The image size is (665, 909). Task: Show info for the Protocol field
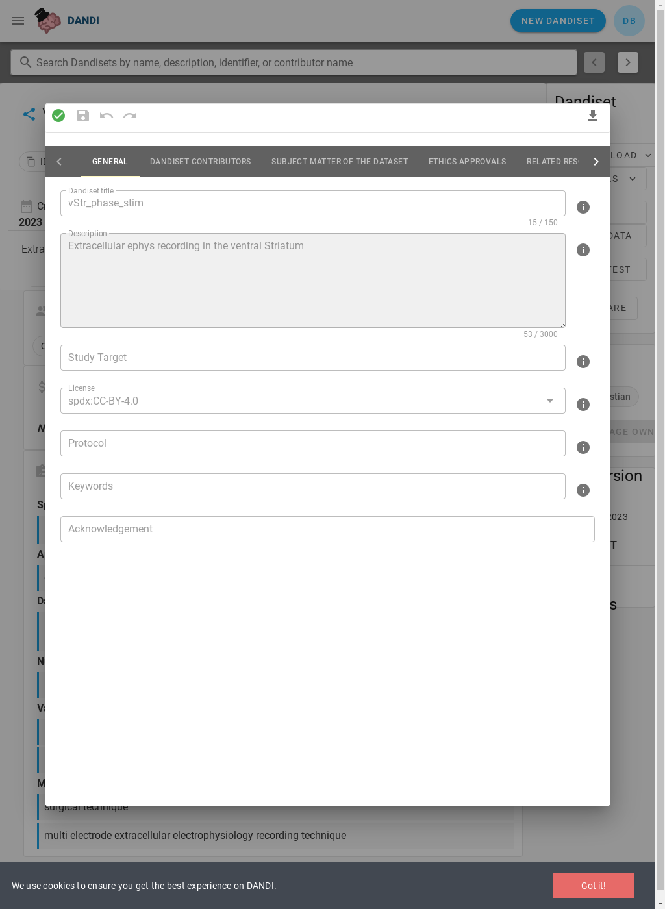(583, 447)
